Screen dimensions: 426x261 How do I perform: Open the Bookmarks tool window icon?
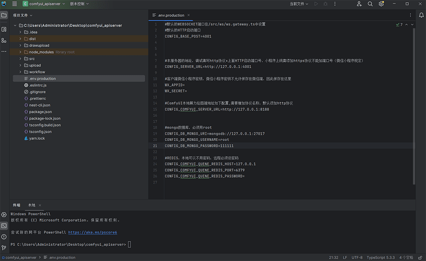4,29
